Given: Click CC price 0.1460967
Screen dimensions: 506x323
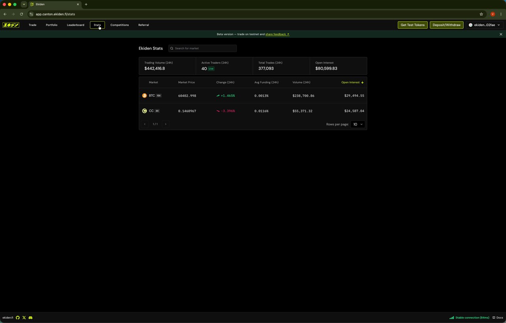Looking at the screenshot, I should pyautogui.click(x=187, y=111).
